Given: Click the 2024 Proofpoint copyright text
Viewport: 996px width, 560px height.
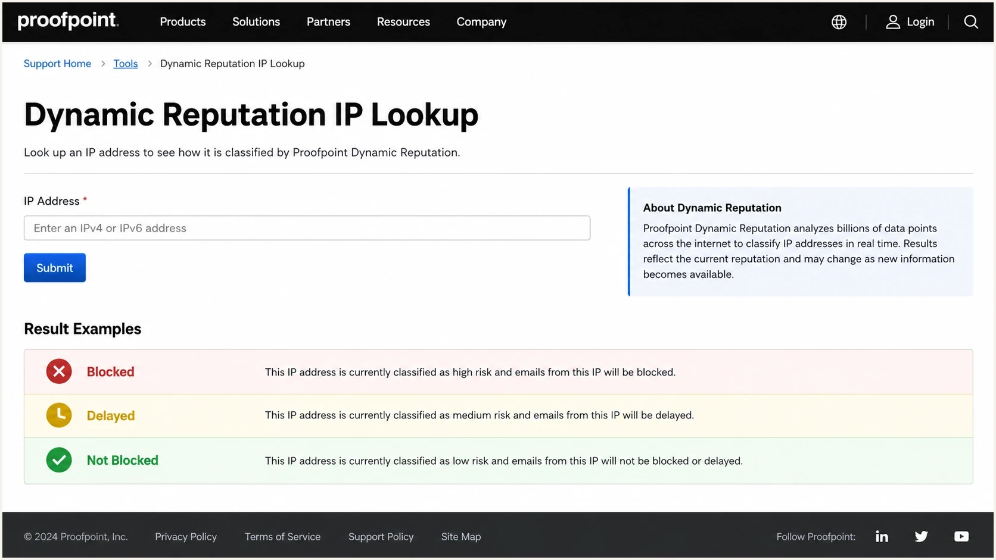Looking at the screenshot, I should (76, 537).
